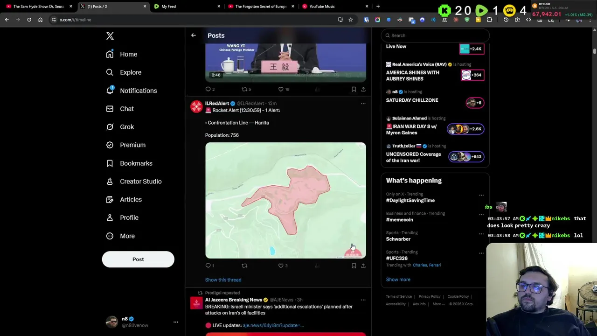Bookmark this page with the star icon

pos(351,20)
